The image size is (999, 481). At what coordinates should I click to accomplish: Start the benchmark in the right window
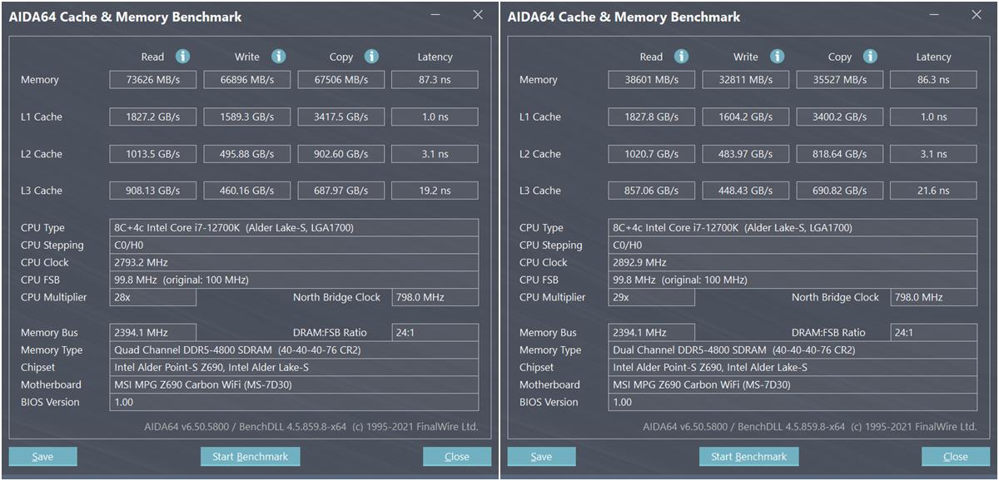pos(748,456)
